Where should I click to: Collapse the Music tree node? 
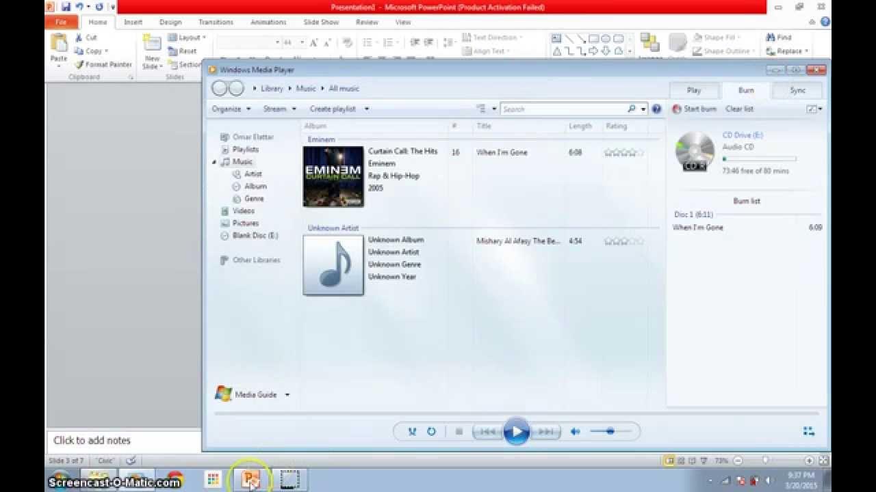(x=214, y=162)
